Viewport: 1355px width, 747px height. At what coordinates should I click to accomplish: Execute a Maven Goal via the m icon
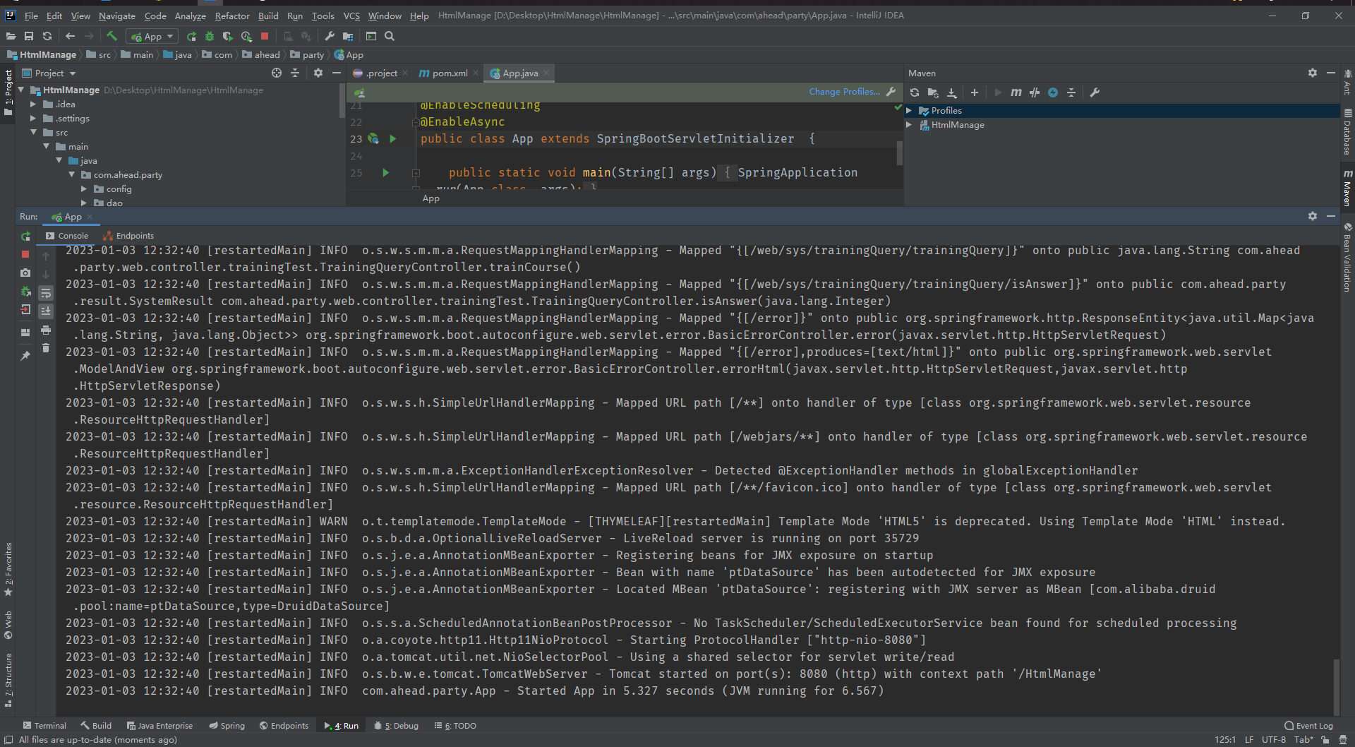pos(1016,92)
